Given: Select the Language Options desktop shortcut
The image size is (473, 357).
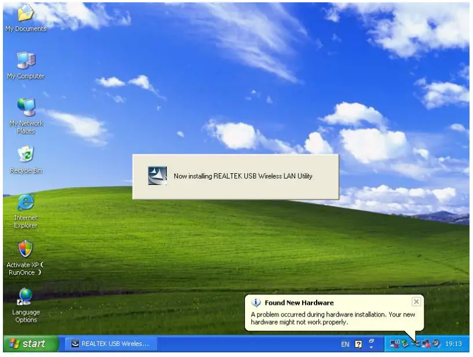Looking at the screenshot, I should click(x=25, y=305).
